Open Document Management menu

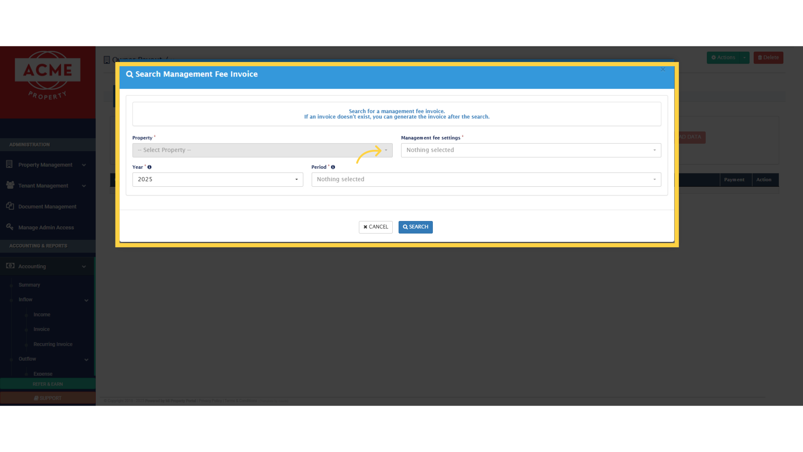(48, 207)
